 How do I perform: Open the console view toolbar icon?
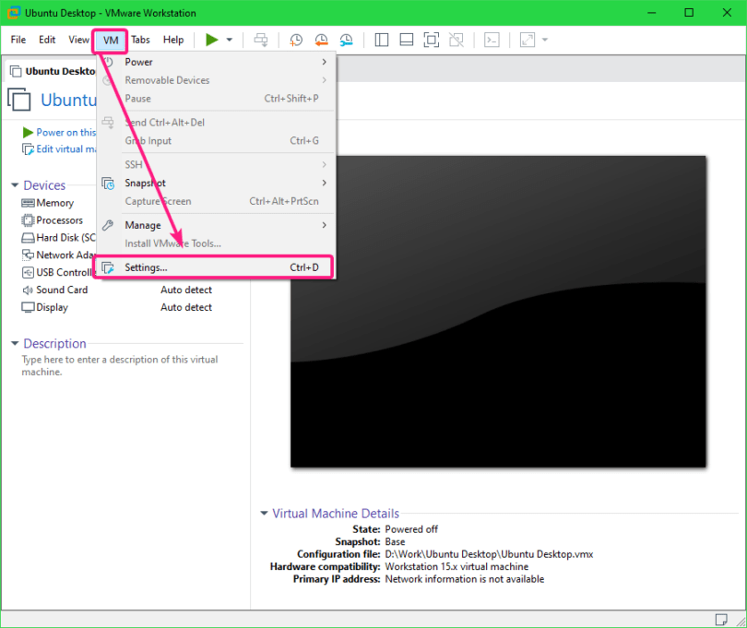click(492, 40)
